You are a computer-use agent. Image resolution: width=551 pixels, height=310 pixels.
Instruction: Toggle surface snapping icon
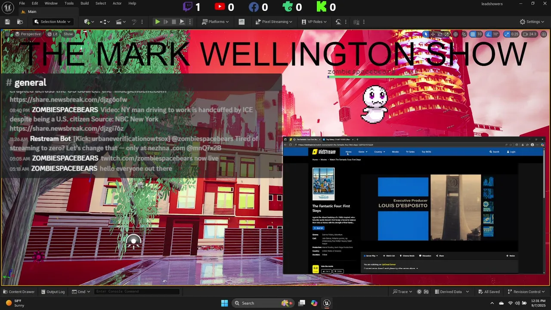[x=464, y=34]
